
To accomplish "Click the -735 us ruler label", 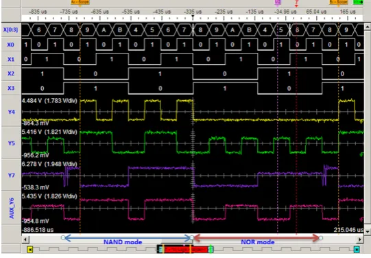I will (69, 12).
